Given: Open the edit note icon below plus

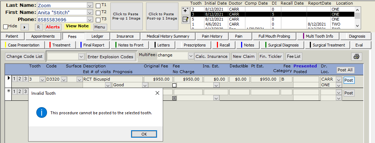Looking at the screenshot, I should click(185, 20).
